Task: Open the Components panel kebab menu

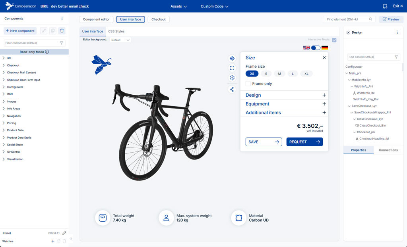Action: (x=62, y=18)
